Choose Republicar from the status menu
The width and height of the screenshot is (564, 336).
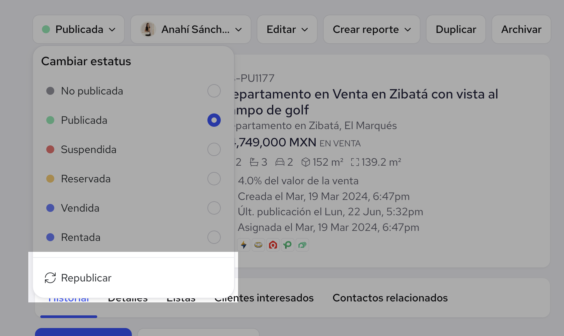point(133,278)
